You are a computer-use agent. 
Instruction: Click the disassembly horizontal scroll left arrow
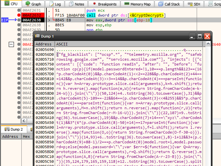24,121
